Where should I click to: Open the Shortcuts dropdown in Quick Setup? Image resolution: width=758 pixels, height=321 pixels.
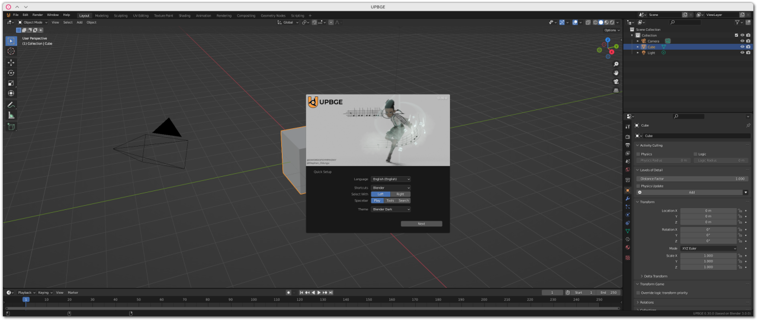(x=391, y=187)
